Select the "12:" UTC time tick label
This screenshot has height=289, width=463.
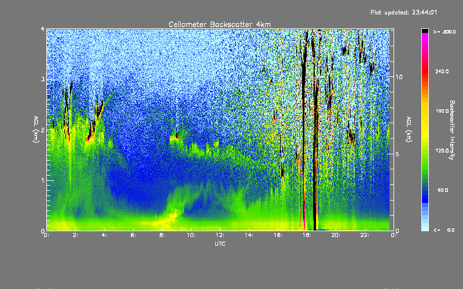click(x=220, y=235)
